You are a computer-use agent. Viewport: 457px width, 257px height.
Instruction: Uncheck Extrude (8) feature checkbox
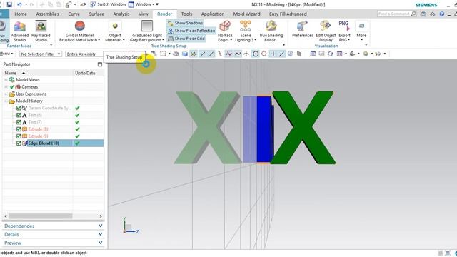[x=19, y=129]
